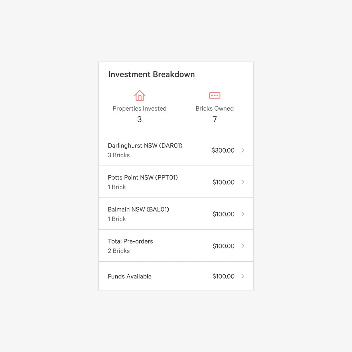Screen dimensions: 352x352
Task: Open the Funds Available label
Action: click(130, 276)
